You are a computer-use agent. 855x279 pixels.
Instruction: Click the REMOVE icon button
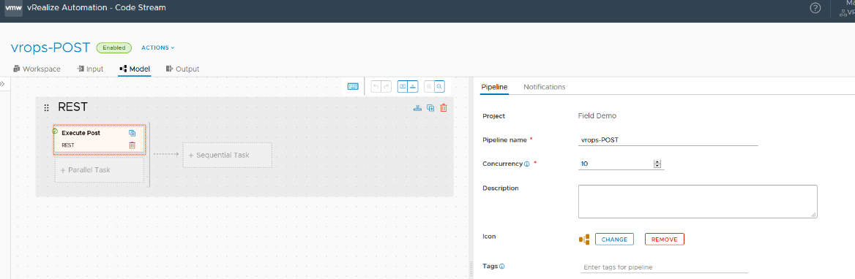point(664,240)
